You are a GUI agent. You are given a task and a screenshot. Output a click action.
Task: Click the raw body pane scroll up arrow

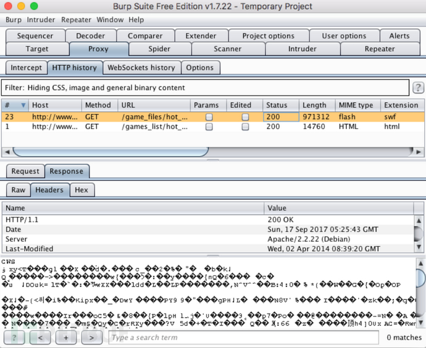tap(420, 263)
